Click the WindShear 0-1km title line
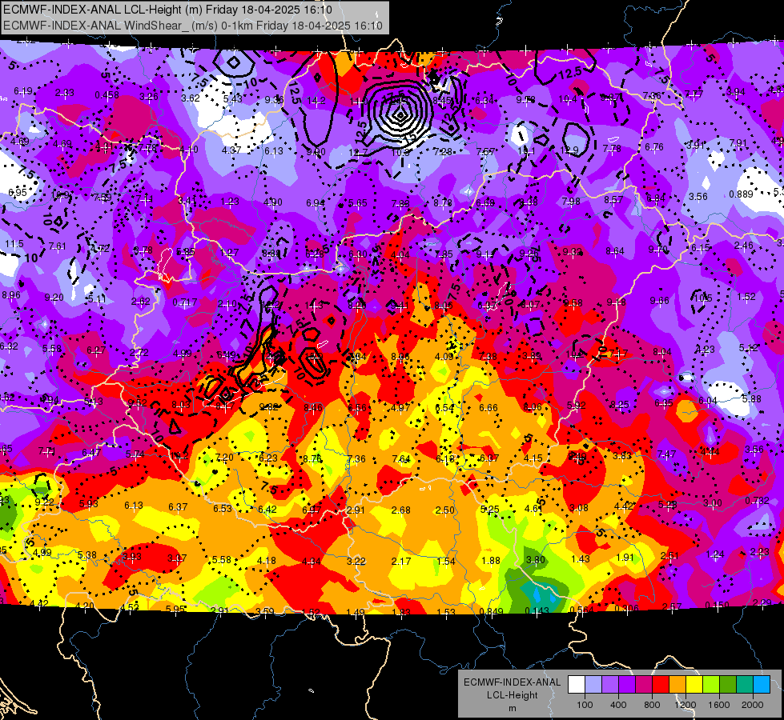 pyautogui.click(x=192, y=26)
